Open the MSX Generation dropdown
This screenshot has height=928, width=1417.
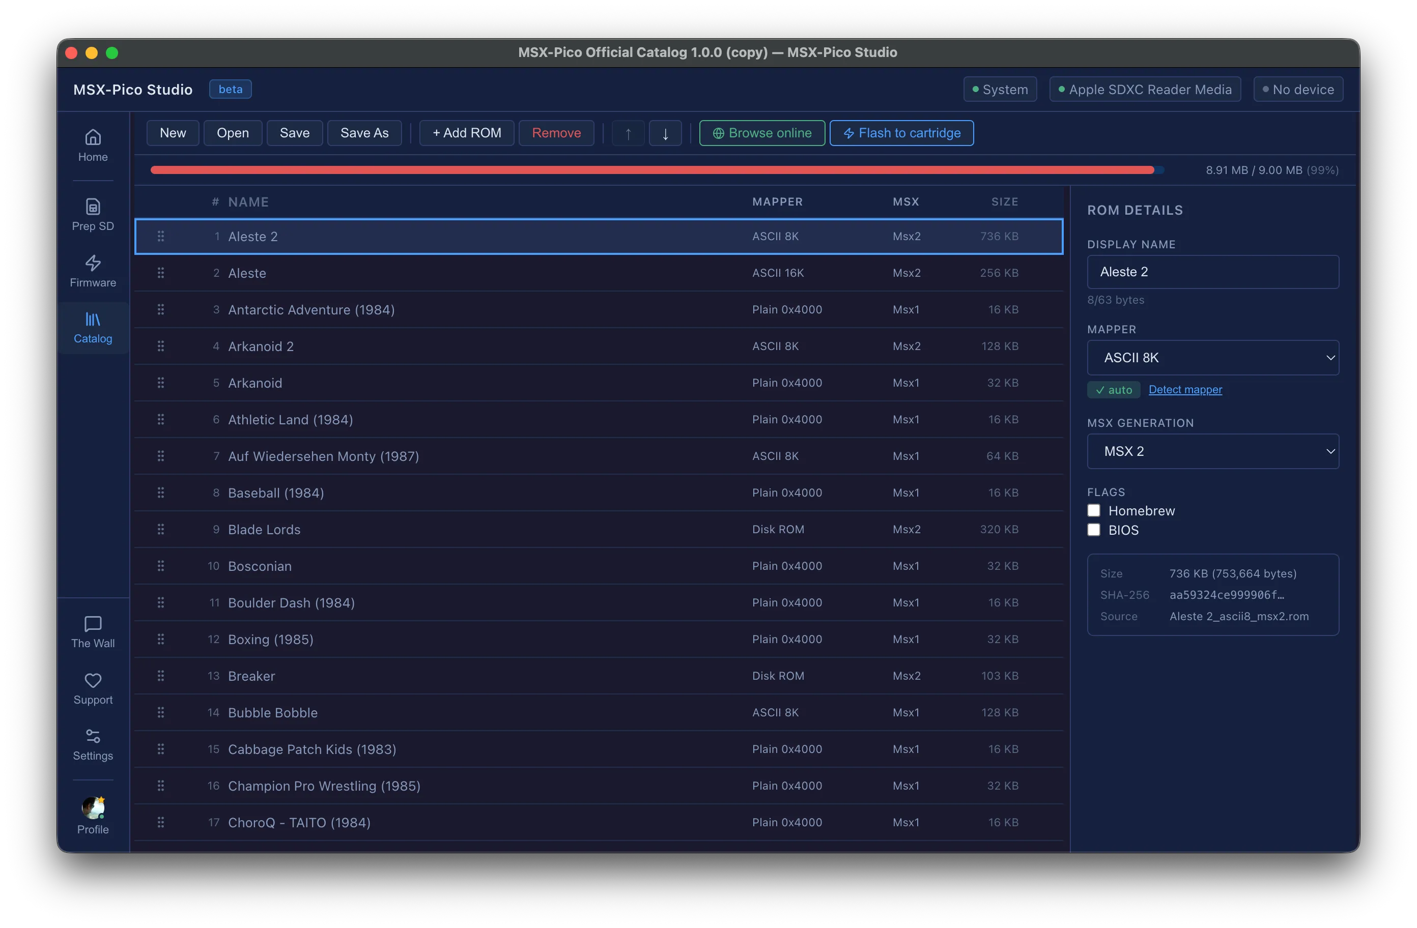[1213, 451]
